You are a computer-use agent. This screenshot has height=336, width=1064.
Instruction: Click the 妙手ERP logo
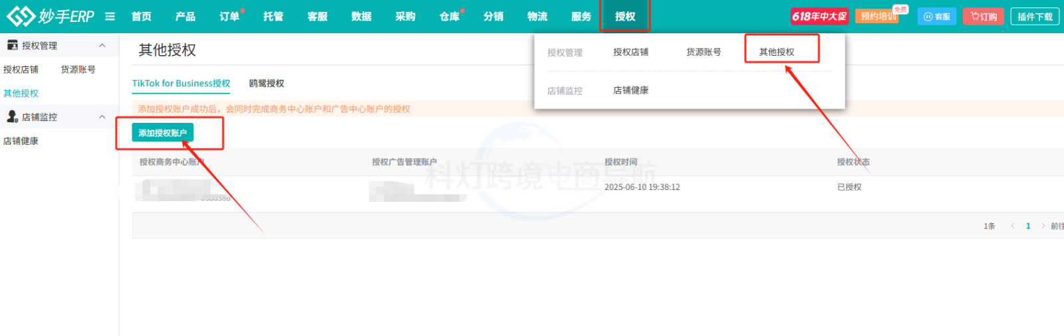[51, 16]
